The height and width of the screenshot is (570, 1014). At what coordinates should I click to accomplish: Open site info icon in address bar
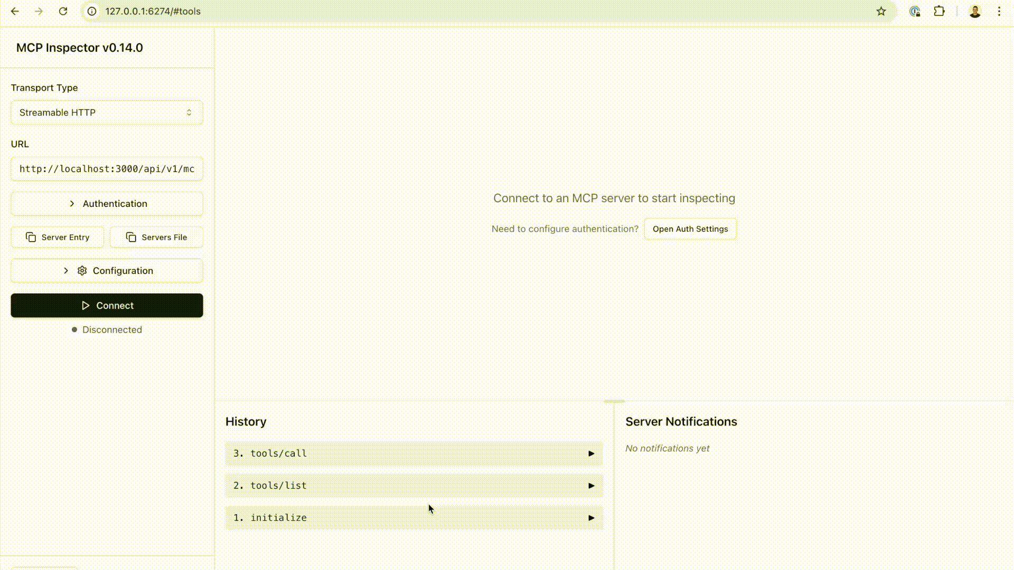click(x=92, y=11)
